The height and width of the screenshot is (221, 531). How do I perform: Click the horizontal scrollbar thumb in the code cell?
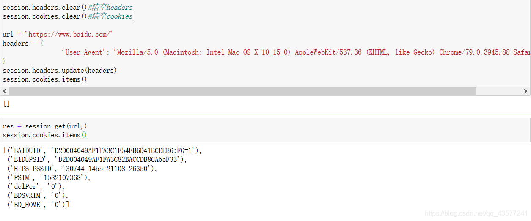tap(242, 91)
